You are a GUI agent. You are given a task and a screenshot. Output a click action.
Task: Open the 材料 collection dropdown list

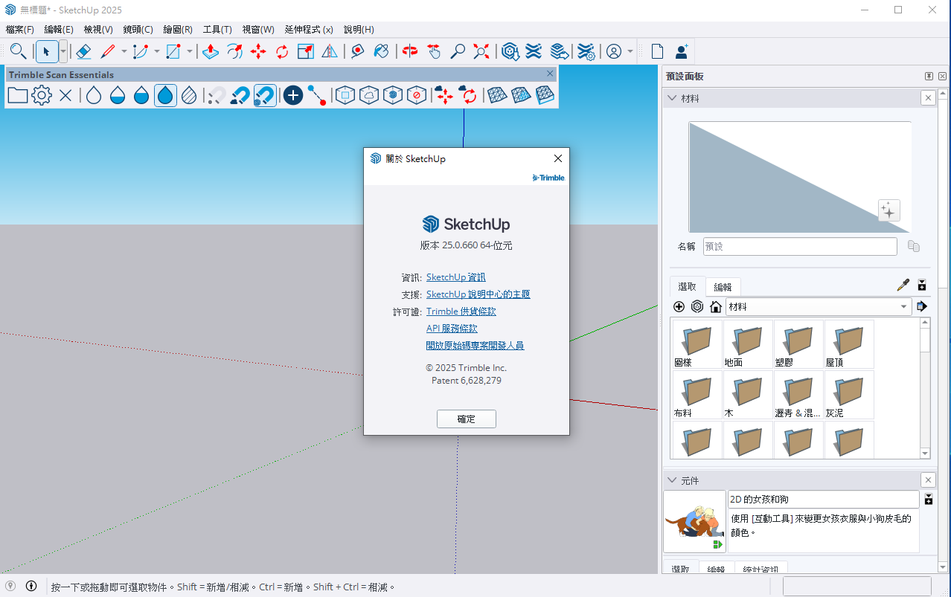[819, 306]
